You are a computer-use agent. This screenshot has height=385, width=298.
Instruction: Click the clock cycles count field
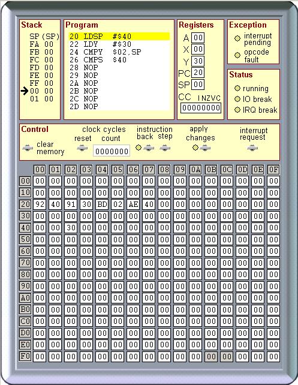click(112, 151)
